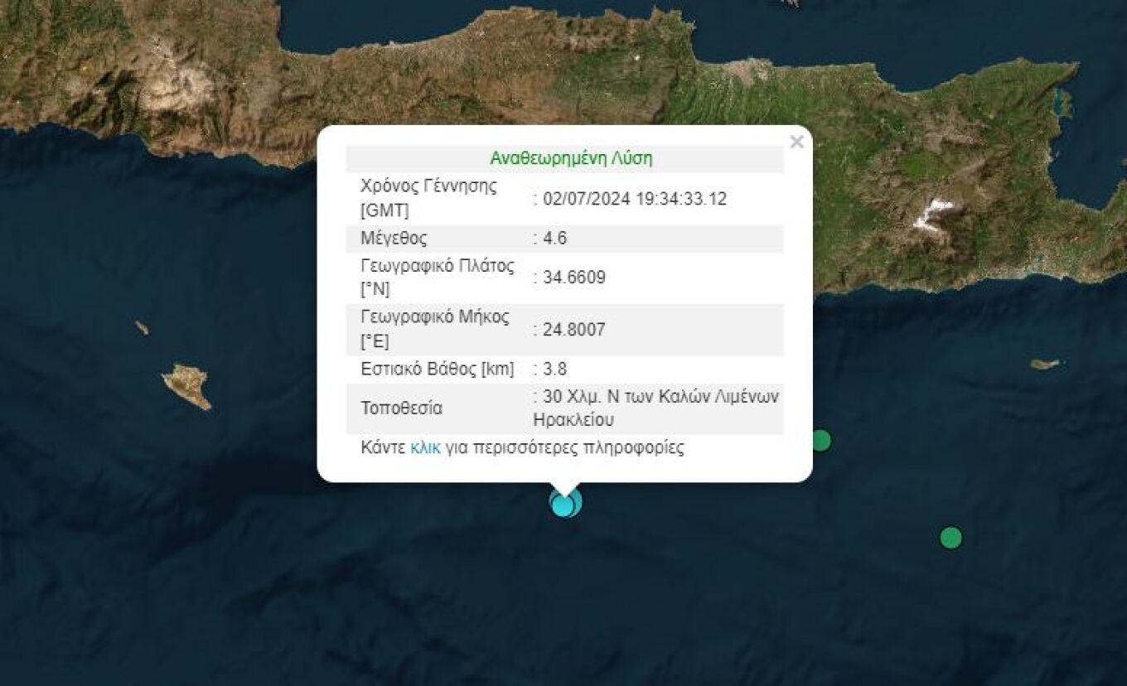The height and width of the screenshot is (686, 1127).
Task: Click the latitude value 34.6609
Action: pyautogui.click(x=573, y=278)
